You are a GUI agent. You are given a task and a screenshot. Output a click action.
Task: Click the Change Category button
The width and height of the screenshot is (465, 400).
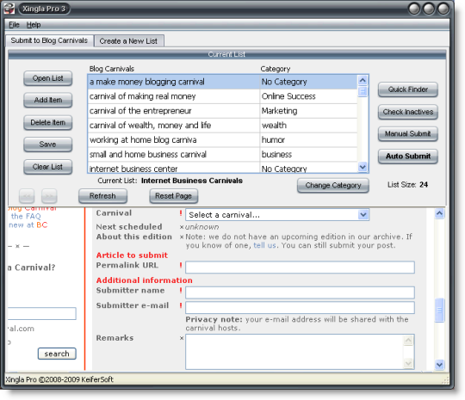point(333,186)
